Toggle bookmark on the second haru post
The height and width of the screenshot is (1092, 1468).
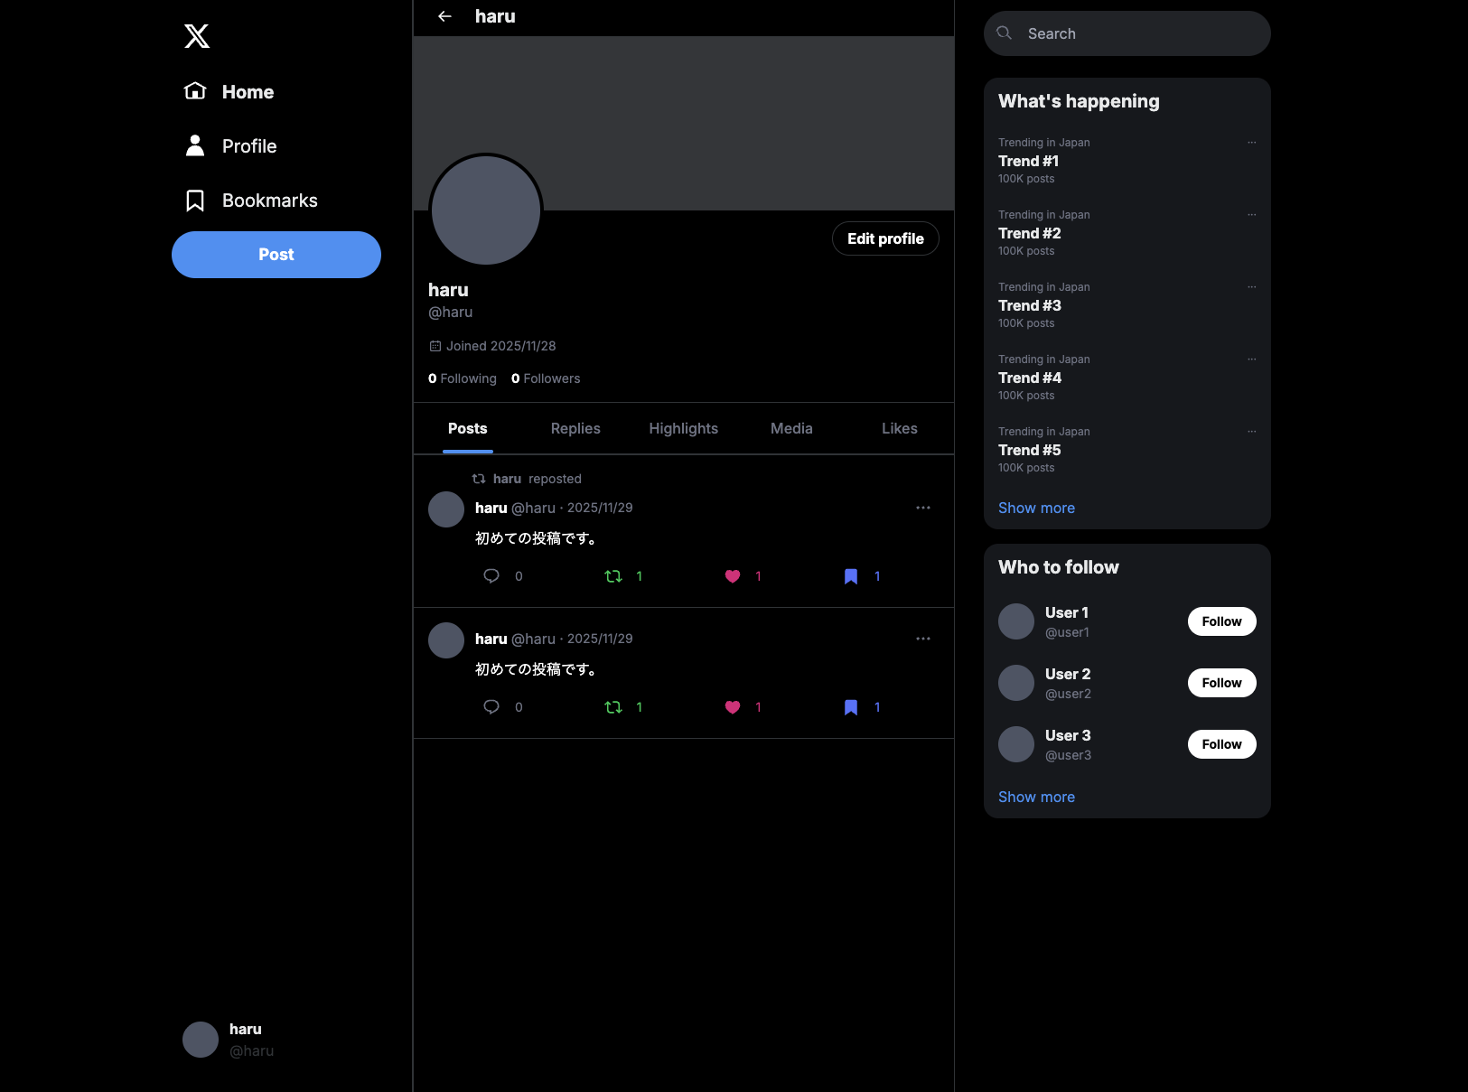[x=851, y=707]
